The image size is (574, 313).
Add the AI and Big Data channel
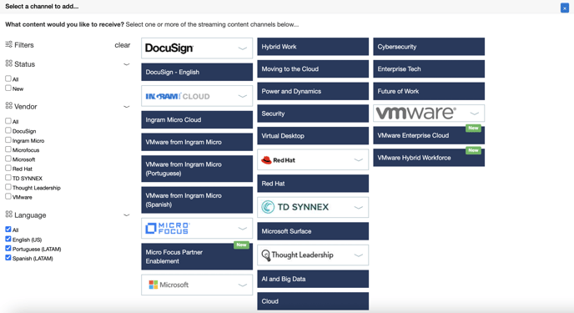tap(313, 279)
